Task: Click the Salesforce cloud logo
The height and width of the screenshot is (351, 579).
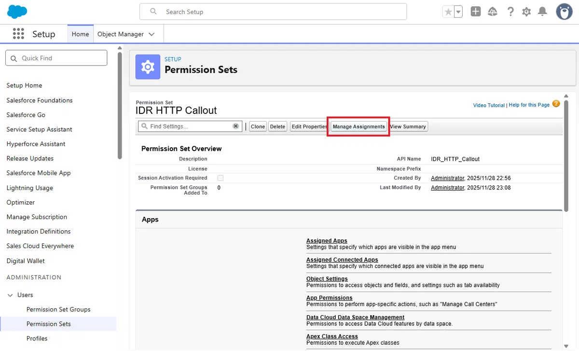Action: click(x=17, y=11)
